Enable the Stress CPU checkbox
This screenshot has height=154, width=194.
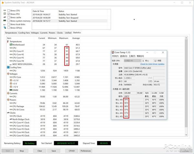tap(8, 11)
